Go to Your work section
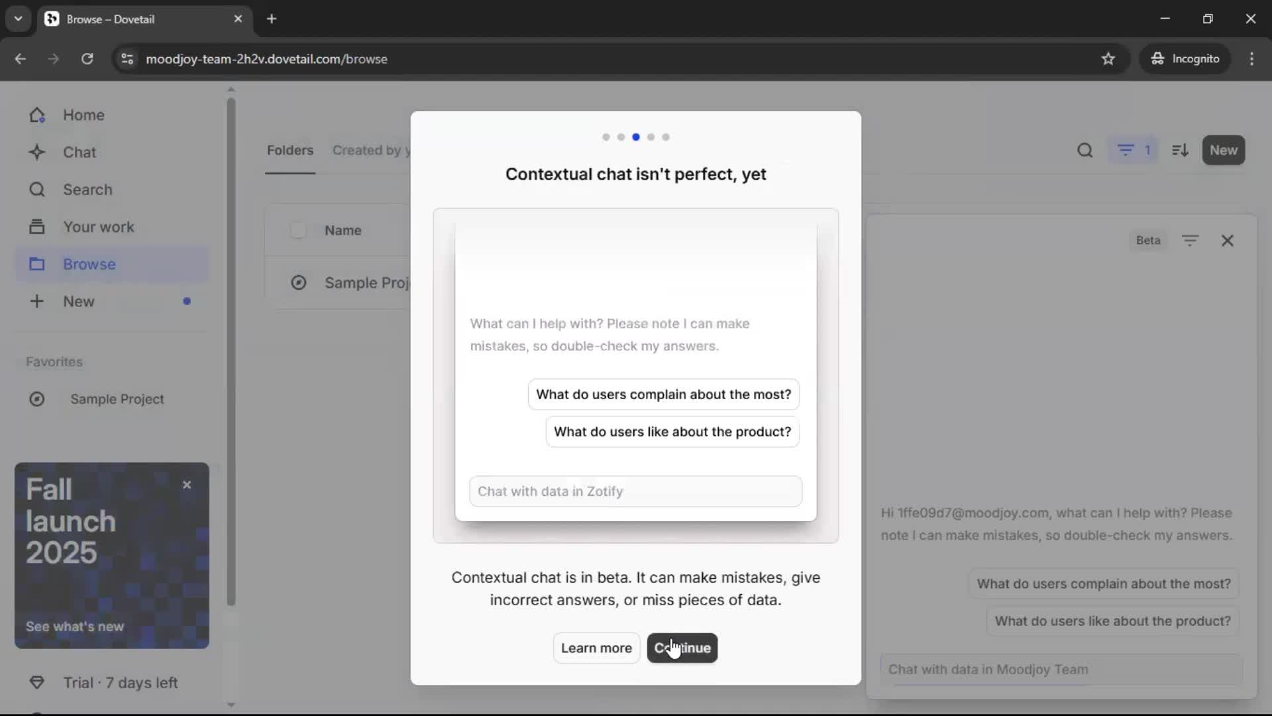Image resolution: width=1272 pixels, height=716 pixels. tap(98, 227)
